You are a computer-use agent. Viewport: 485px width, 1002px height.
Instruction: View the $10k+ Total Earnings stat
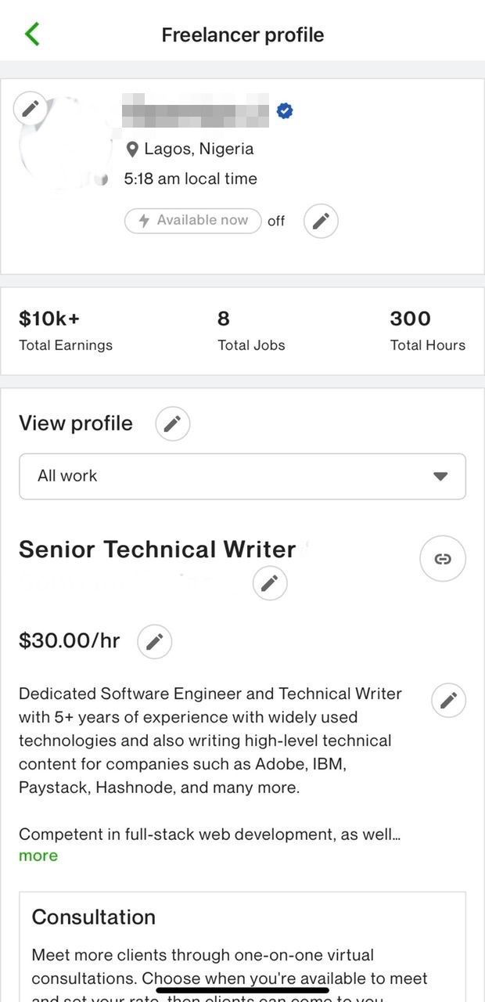(x=66, y=330)
